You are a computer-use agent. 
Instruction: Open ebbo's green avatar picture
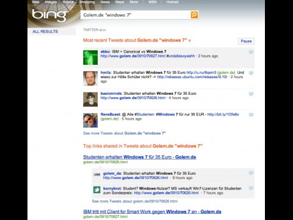pos(90,57)
